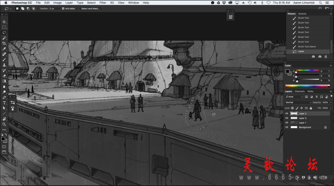The image size is (334, 186).
Task: Toggle lock image pixels
Action: (x=297, y=108)
